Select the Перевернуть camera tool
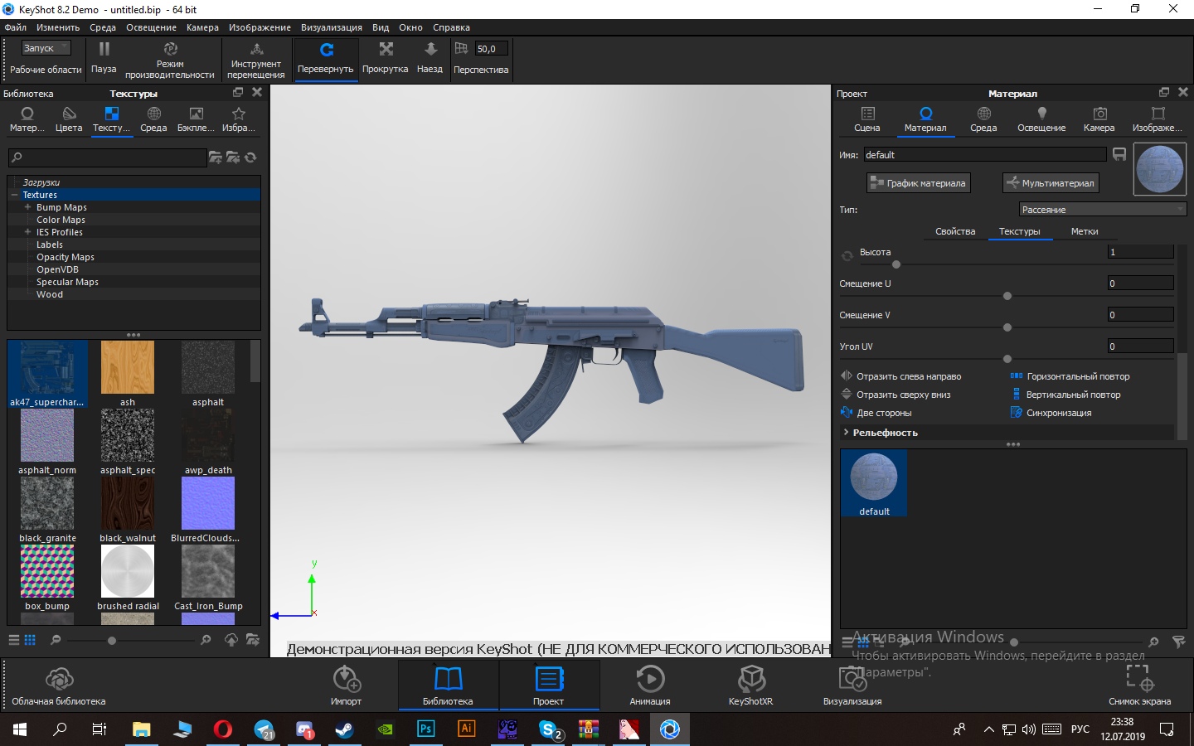1194x746 pixels. tap(326, 59)
